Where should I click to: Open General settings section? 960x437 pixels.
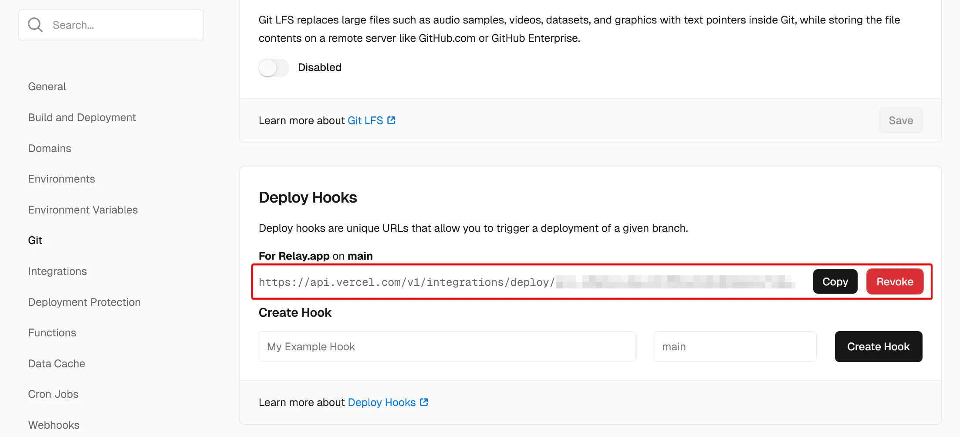coord(47,87)
